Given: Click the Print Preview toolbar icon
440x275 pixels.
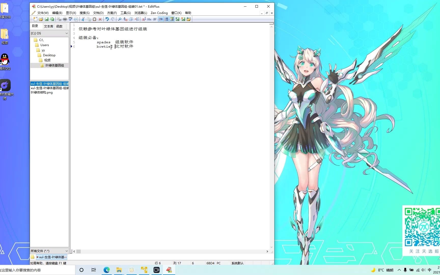Looking at the screenshot, I should click(x=59, y=19).
